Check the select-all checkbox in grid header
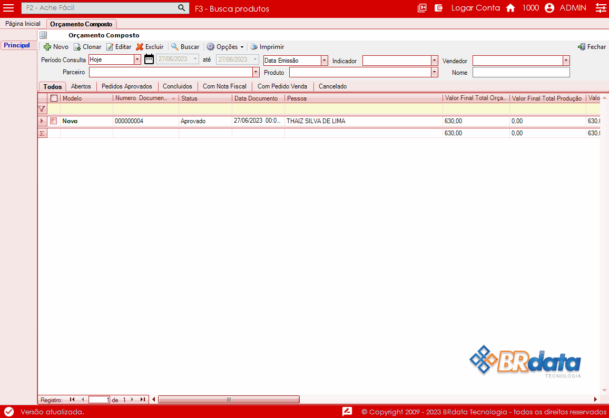The image size is (609, 418). pyautogui.click(x=54, y=98)
